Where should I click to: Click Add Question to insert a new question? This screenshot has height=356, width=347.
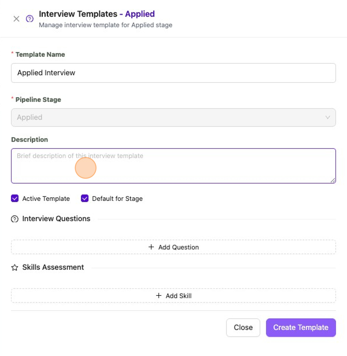click(173, 247)
